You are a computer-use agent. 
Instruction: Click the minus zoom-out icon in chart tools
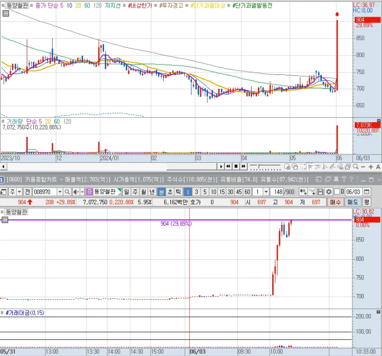[x=363, y=167]
